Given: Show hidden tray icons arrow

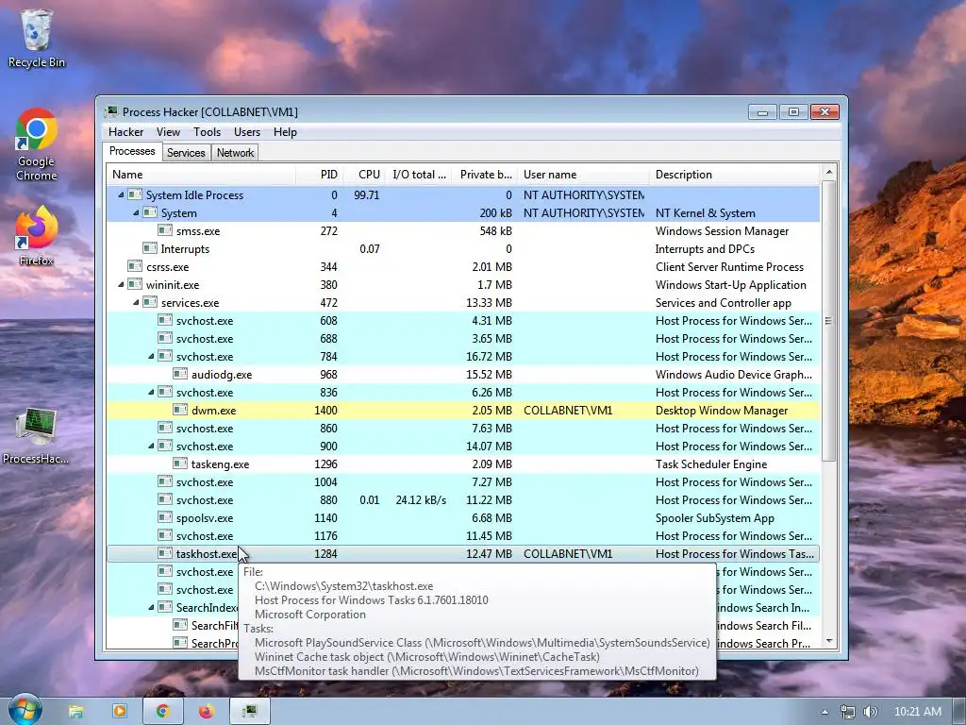Looking at the screenshot, I should (824, 712).
